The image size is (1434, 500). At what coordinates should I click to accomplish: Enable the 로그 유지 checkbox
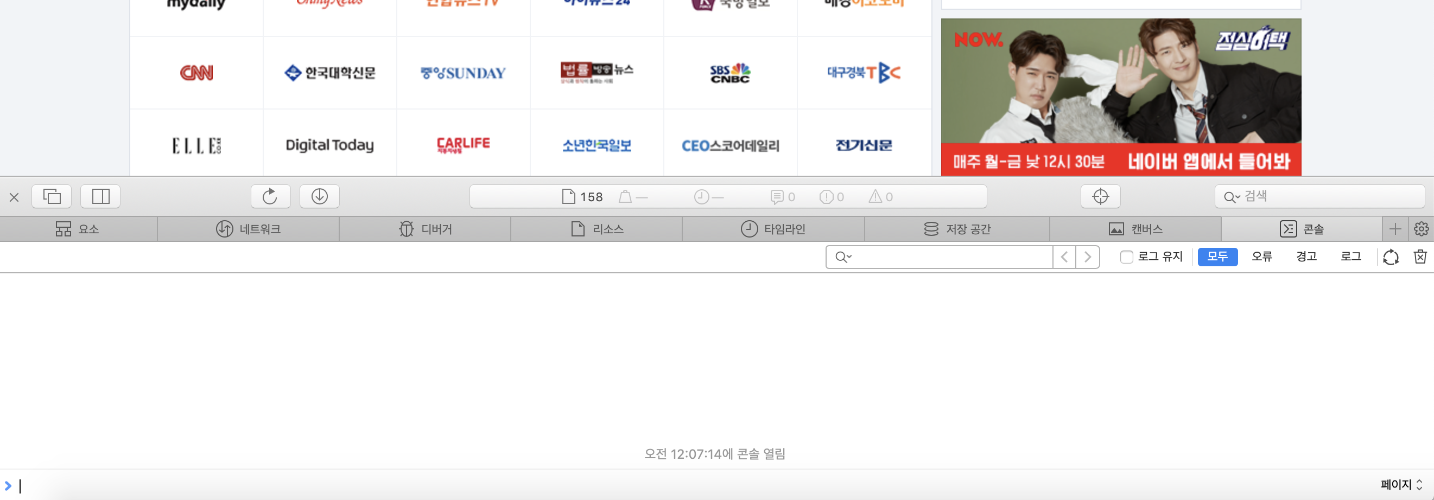click(x=1127, y=257)
